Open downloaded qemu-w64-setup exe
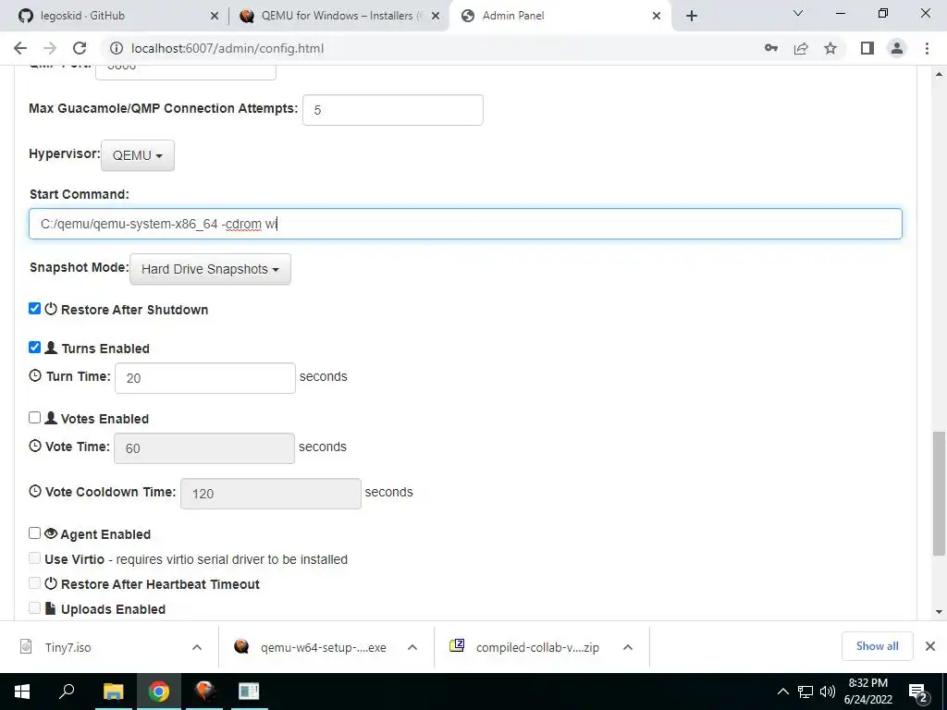 [313, 647]
